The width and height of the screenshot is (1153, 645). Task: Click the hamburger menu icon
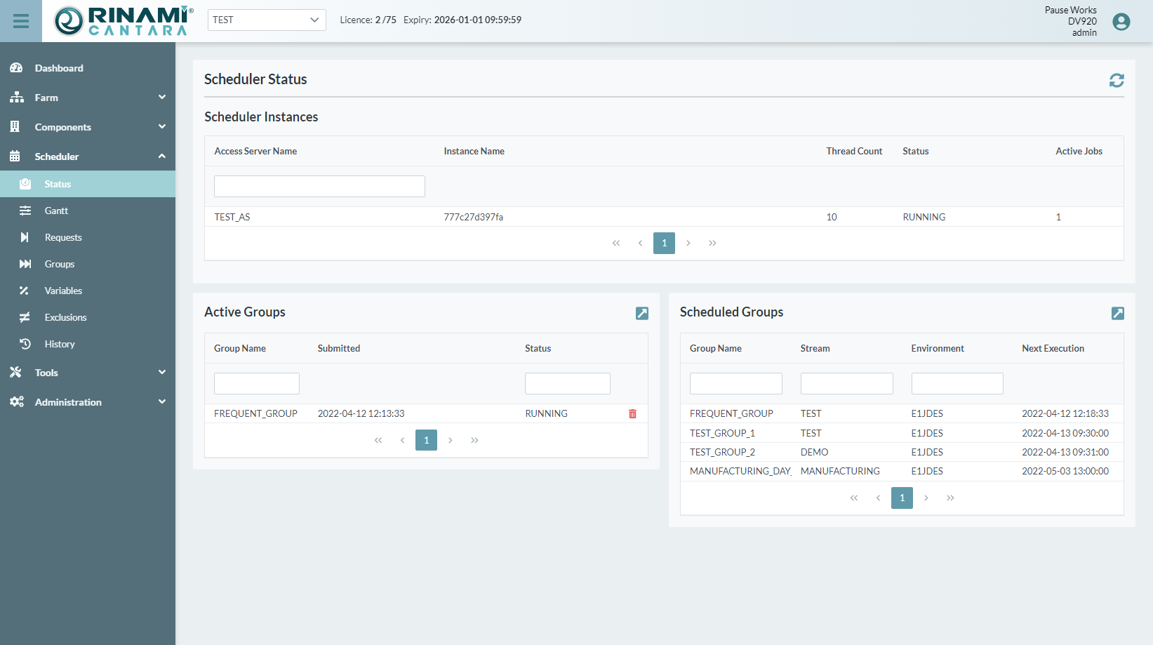tap(21, 21)
